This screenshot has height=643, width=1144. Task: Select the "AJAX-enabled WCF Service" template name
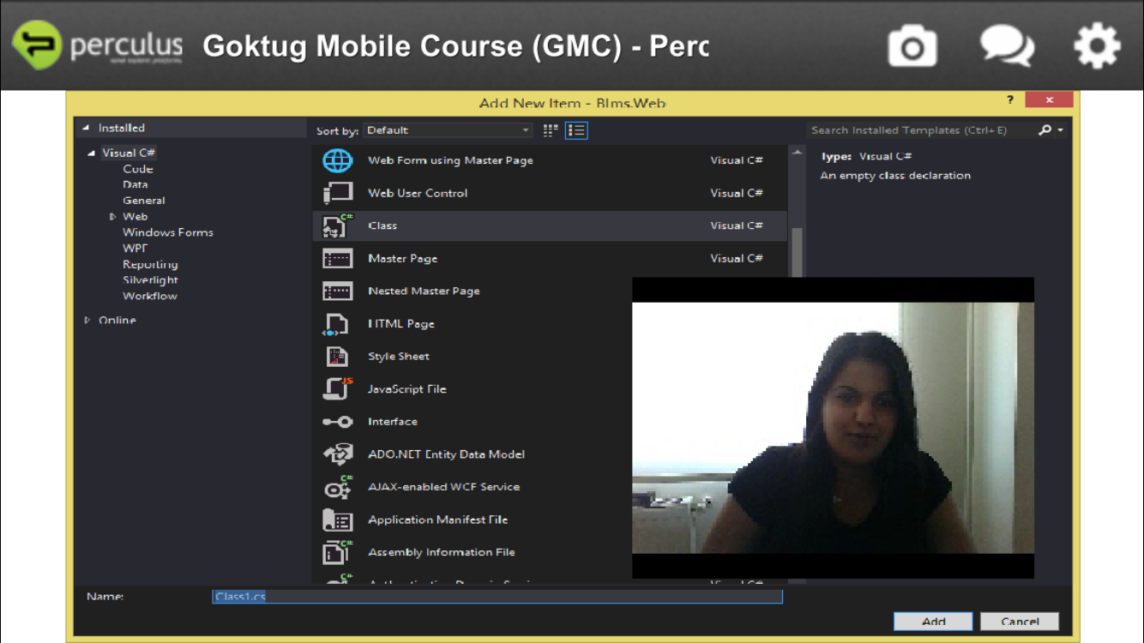click(x=443, y=487)
